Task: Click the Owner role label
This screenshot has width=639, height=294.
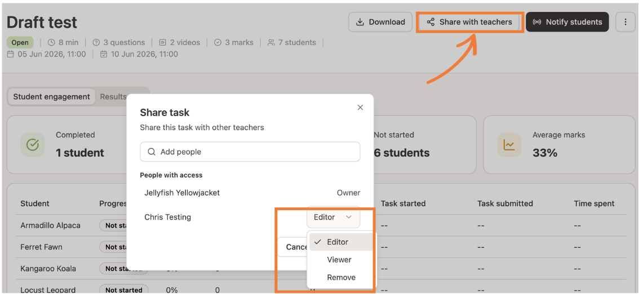Action: click(x=348, y=193)
